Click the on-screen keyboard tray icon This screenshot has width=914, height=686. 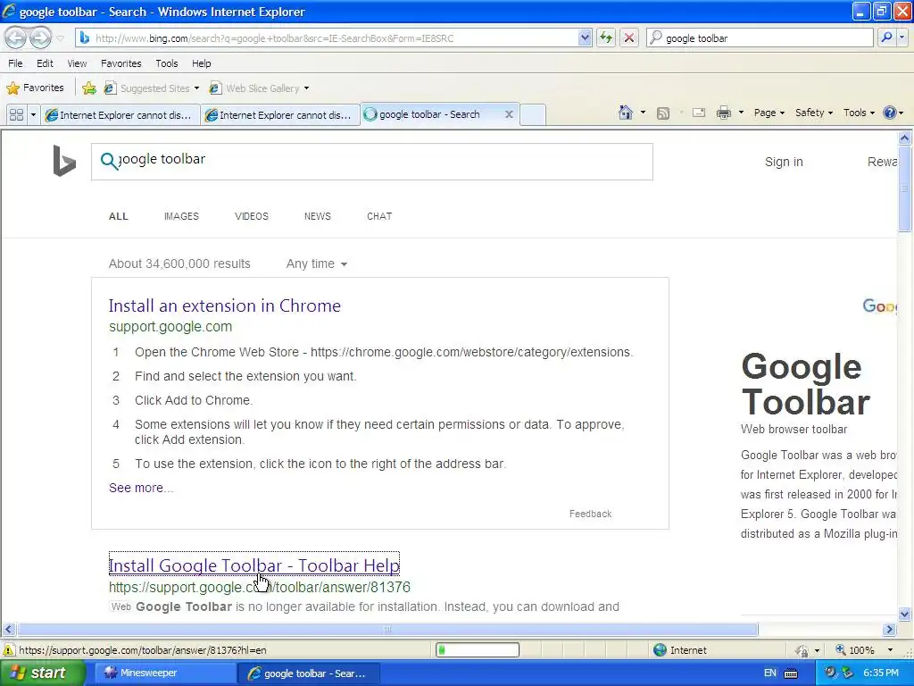click(x=791, y=673)
